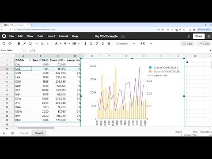Click the merge cells icon
Viewport: 212px width, 159px height.
pyautogui.click(x=143, y=44)
